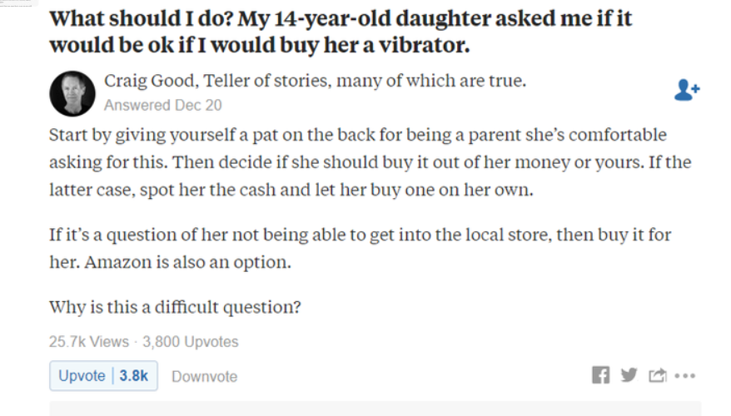Click the paragraph starting 'Start by giving yourself'

point(370,162)
